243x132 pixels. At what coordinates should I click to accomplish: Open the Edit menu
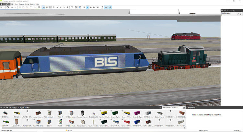pos(12,4)
